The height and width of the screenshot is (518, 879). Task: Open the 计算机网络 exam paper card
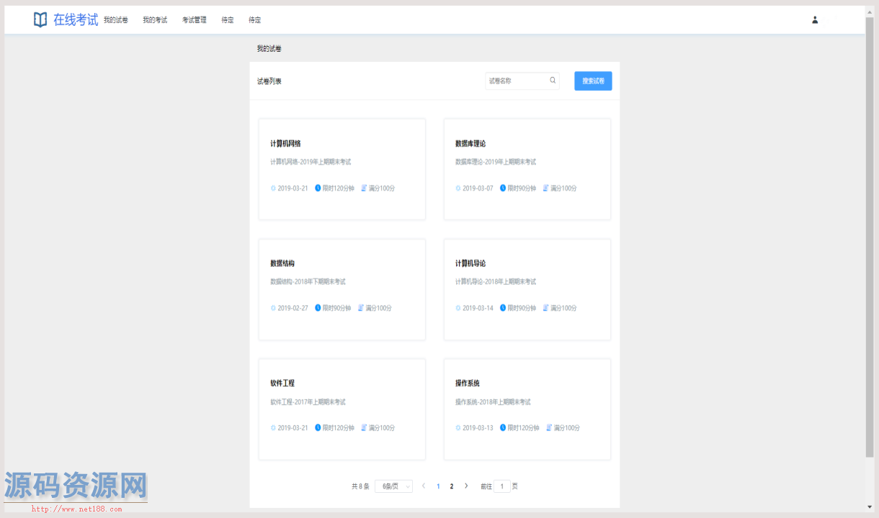[x=342, y=169]
